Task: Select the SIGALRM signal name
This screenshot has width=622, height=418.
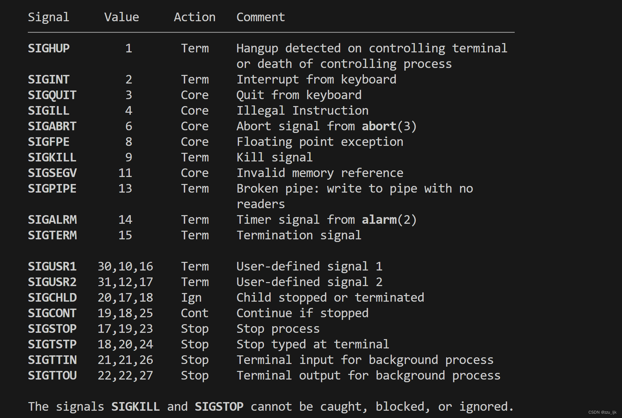Action: coord(52,220)
